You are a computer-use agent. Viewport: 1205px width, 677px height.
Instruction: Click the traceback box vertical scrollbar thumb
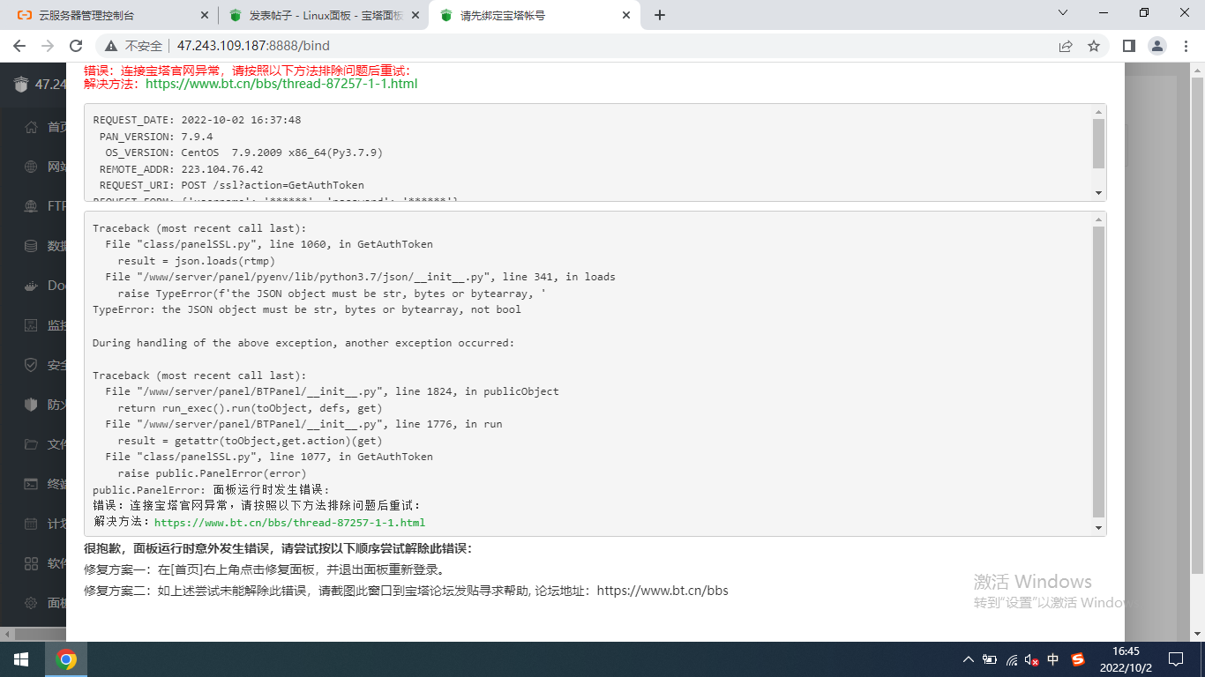[1098, 372]
